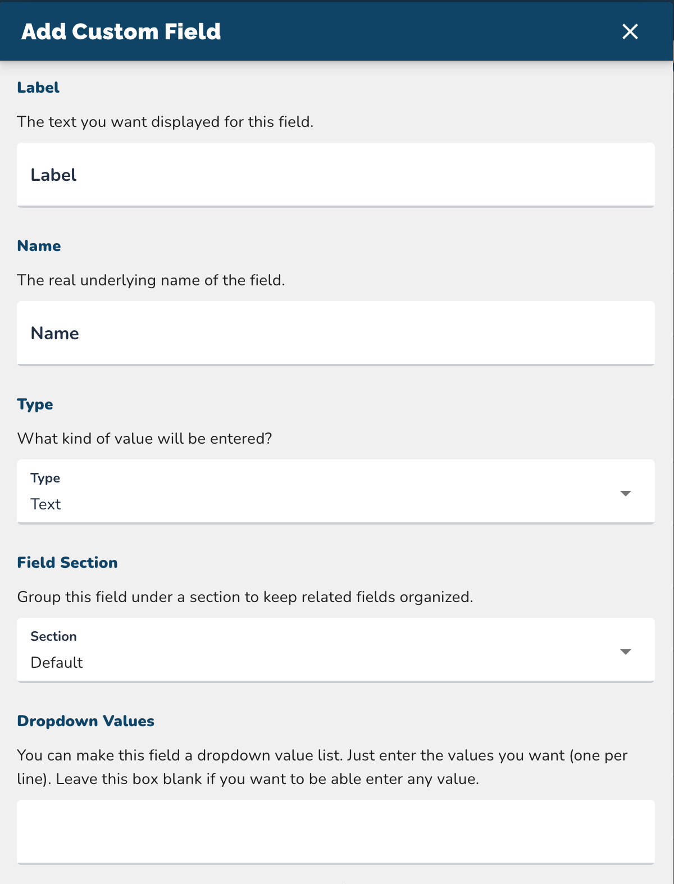Click the bold "Label" section heading

coord(38,88)
